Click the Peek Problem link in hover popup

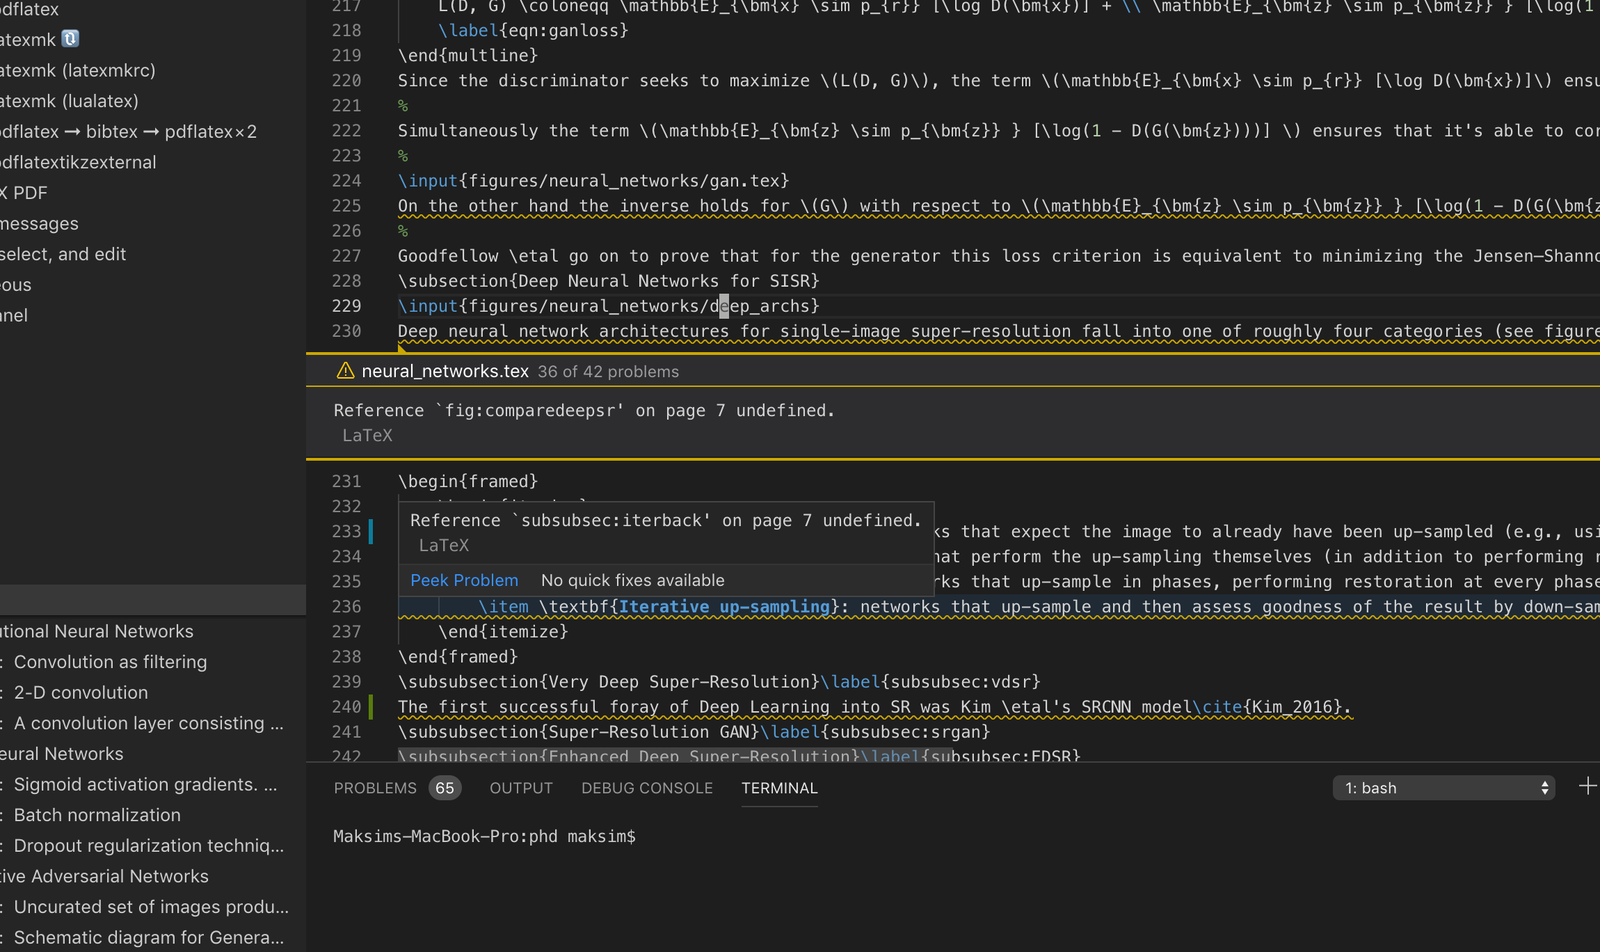pos(464,580)
